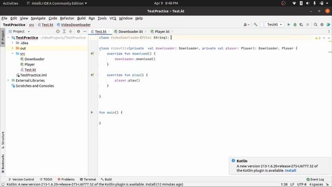
Task: Open Activities overview
Action: click(10, 3)
